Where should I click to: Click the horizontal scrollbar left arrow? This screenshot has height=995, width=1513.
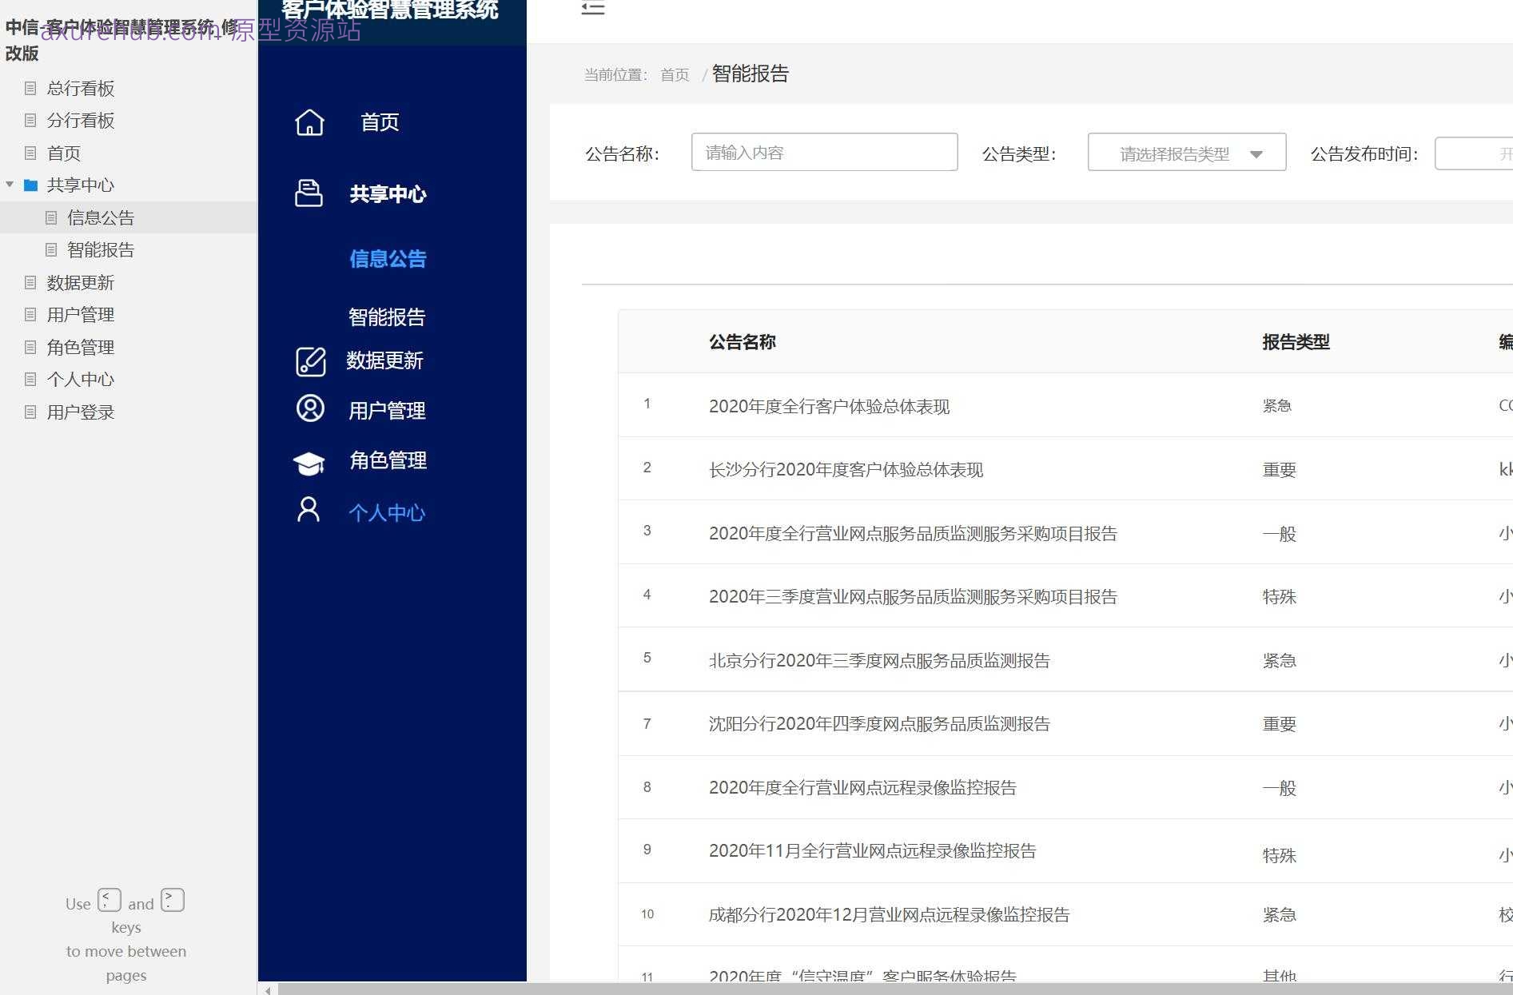pyautogui.click(x=268, y=989)
